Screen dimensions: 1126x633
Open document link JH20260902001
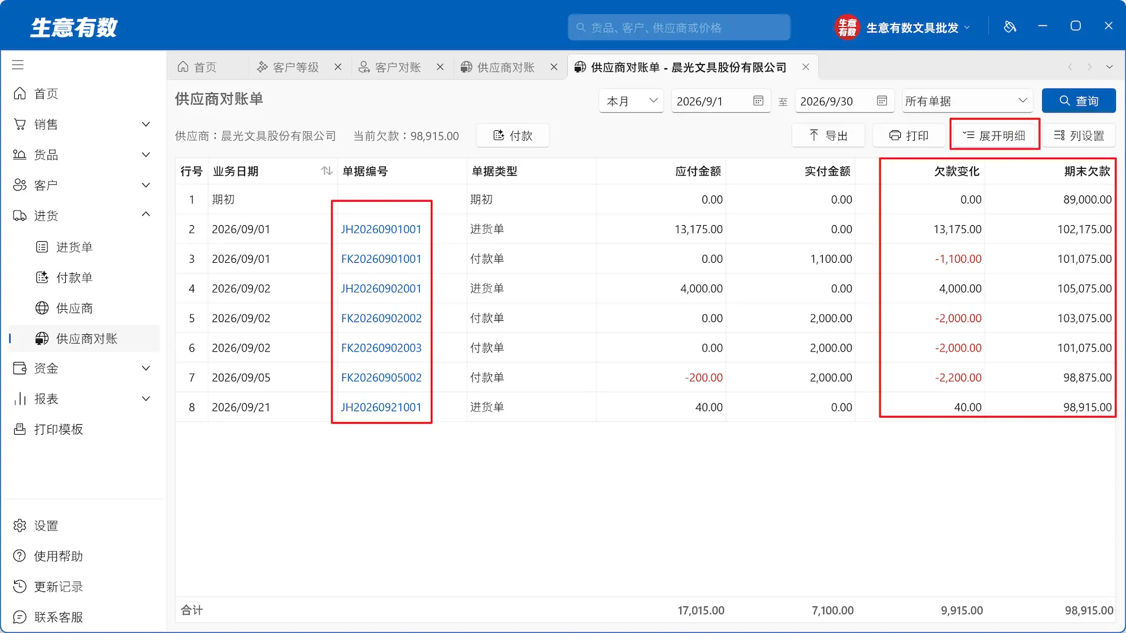[381, 289]
